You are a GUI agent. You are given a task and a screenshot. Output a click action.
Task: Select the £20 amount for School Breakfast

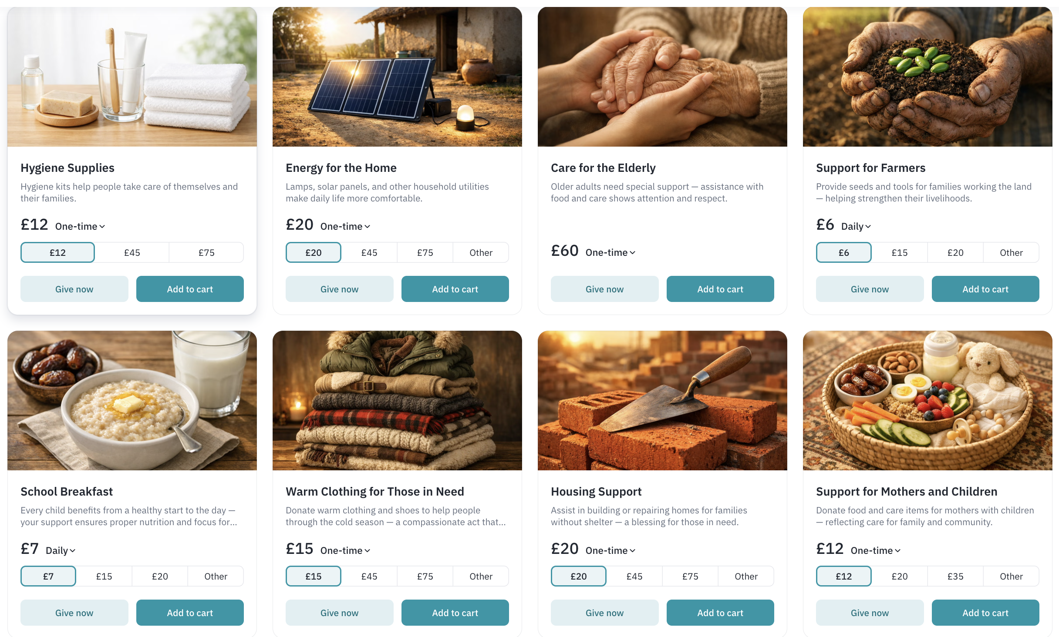point(159,576)
